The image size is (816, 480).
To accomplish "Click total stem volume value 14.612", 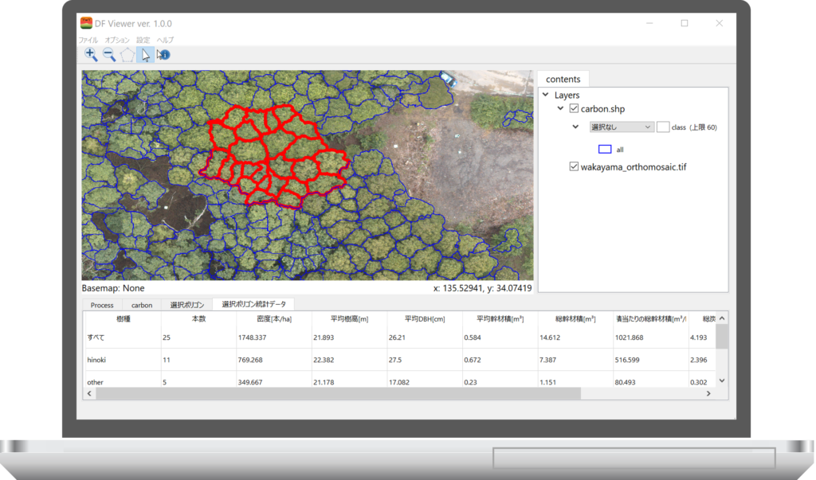I will click(x=550, y=338).
